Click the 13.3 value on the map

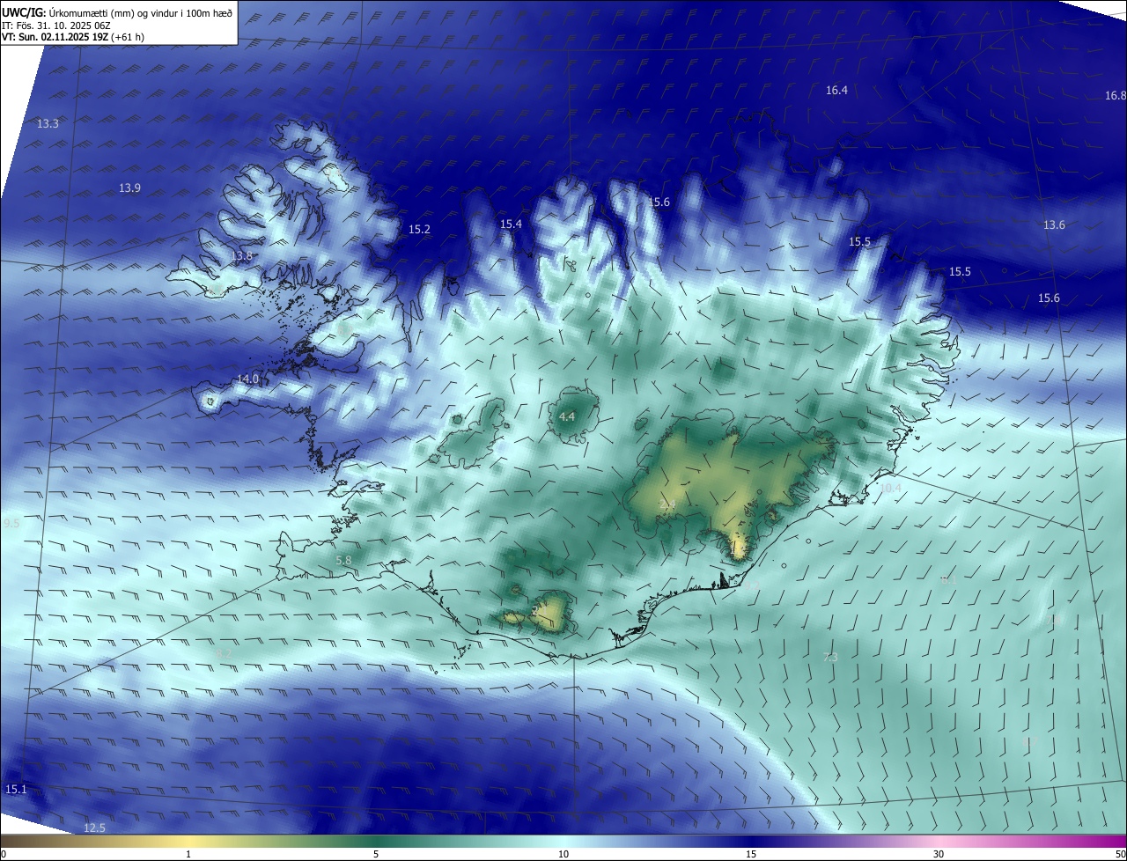point(48,124)
